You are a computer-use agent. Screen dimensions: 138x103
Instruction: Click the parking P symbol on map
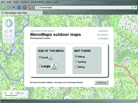[x=127, y=61]
